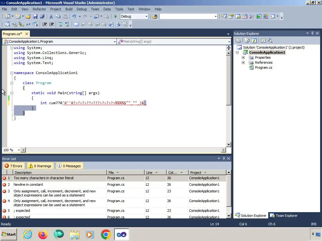
Task: Comment out the selected lines icon
Action: coord(60,24)
